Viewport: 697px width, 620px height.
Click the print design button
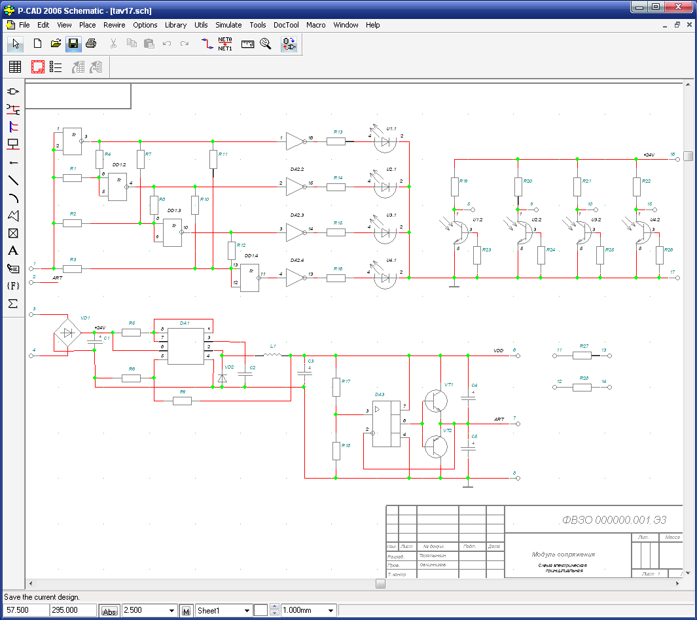pos(91,44)
